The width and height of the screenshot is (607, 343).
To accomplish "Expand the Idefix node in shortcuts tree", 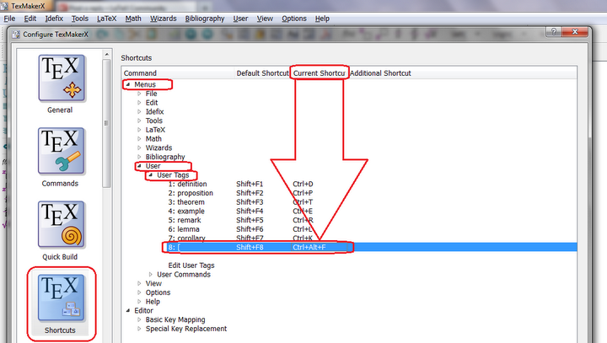I will pos(139,111).
